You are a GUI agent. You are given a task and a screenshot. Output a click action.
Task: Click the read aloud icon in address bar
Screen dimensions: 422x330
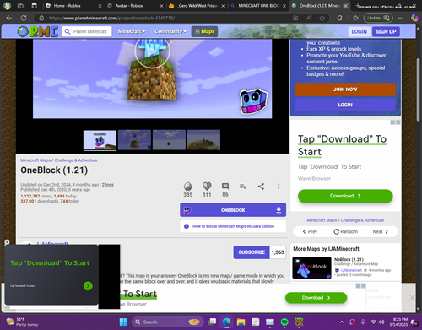(309, 18)
